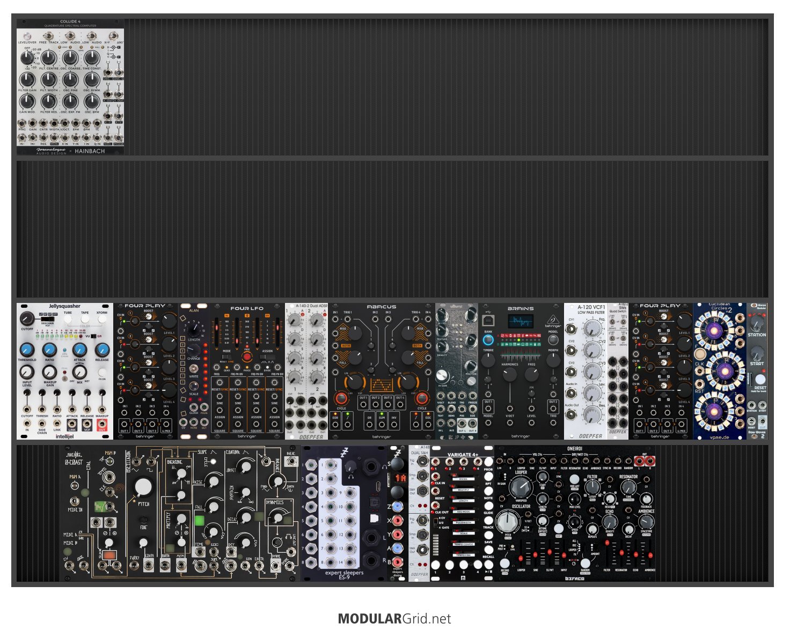This screenshot has height=630, width=790.
Task: Click the HARMONICS knob on Brains
Action: click(510, 375)
